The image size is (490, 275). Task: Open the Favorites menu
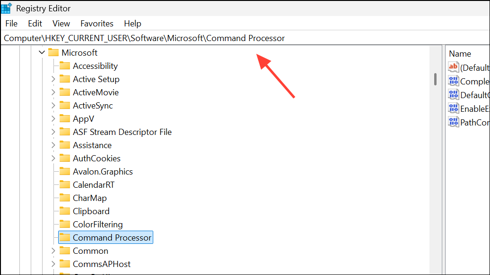click(97, 24)
